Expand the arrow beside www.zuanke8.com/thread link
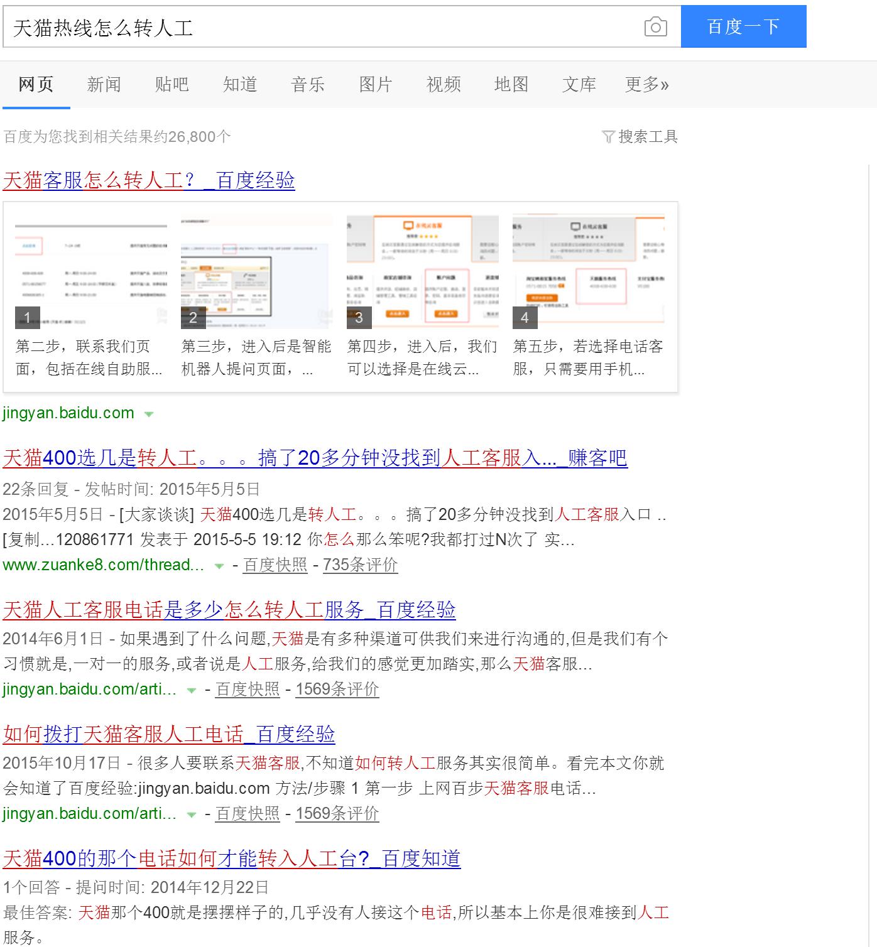The height and width of the screenshot is (947, 877). pos(217,565)
